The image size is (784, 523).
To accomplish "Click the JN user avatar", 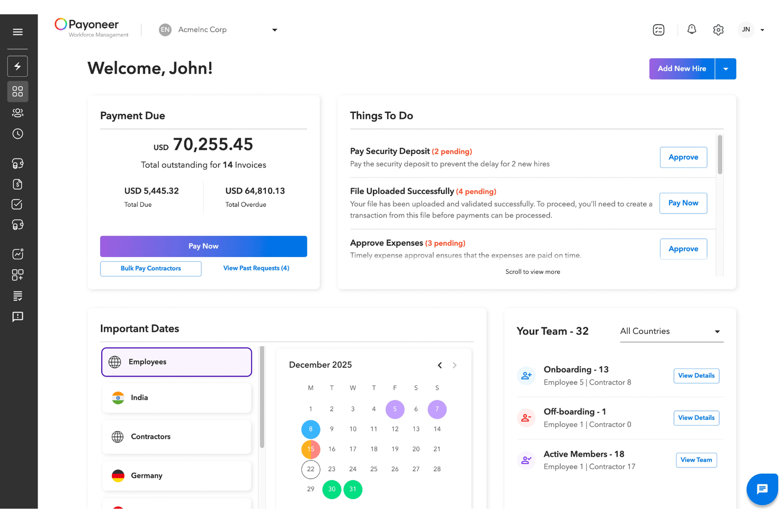I will [x=746, y=30].
